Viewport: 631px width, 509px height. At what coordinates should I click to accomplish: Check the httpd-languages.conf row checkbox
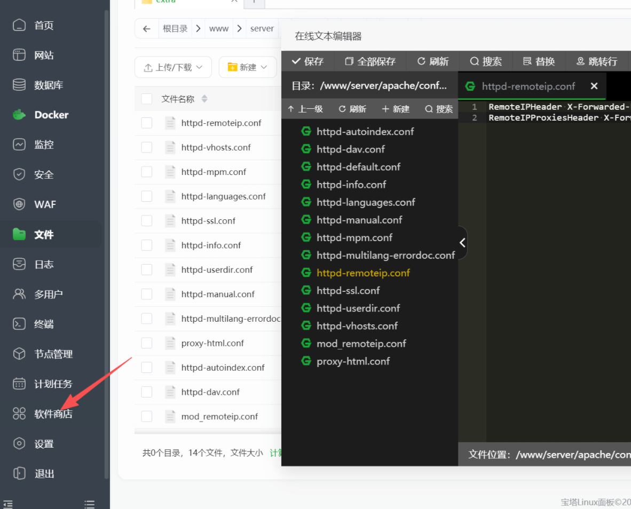(147, 196)
